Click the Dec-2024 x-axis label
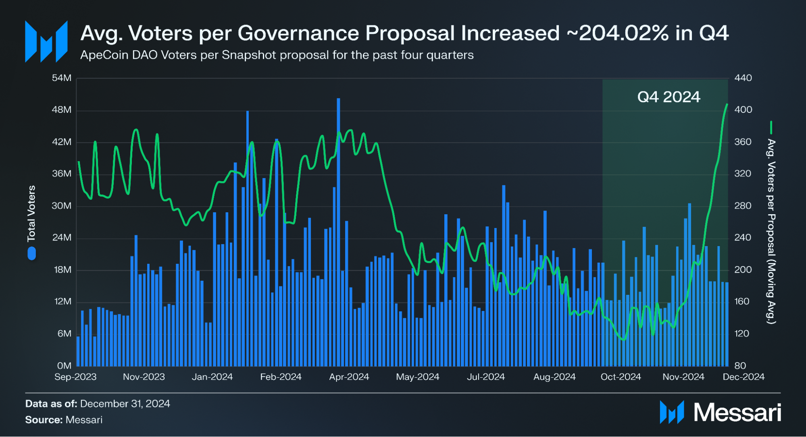 tap(743, 377)
